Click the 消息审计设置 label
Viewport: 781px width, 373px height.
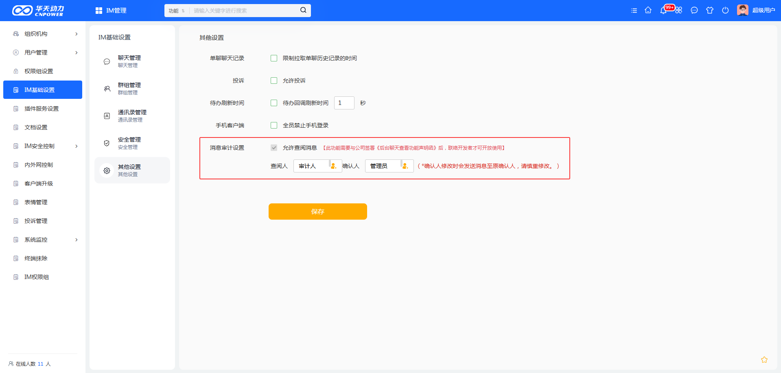[x=227, y=148]
